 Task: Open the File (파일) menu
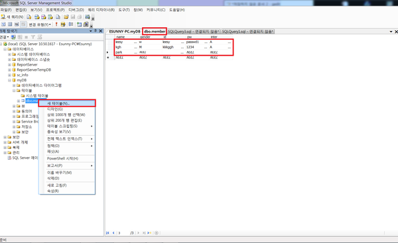tap(6, 10)
